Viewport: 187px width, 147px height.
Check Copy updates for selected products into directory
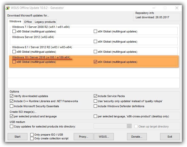(x=12, y=126)
